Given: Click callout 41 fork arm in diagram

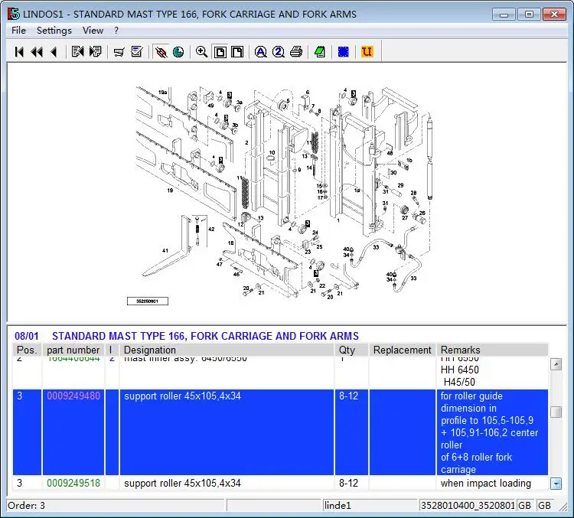Looking at the screenshot, I should click(x=165, y=251).
